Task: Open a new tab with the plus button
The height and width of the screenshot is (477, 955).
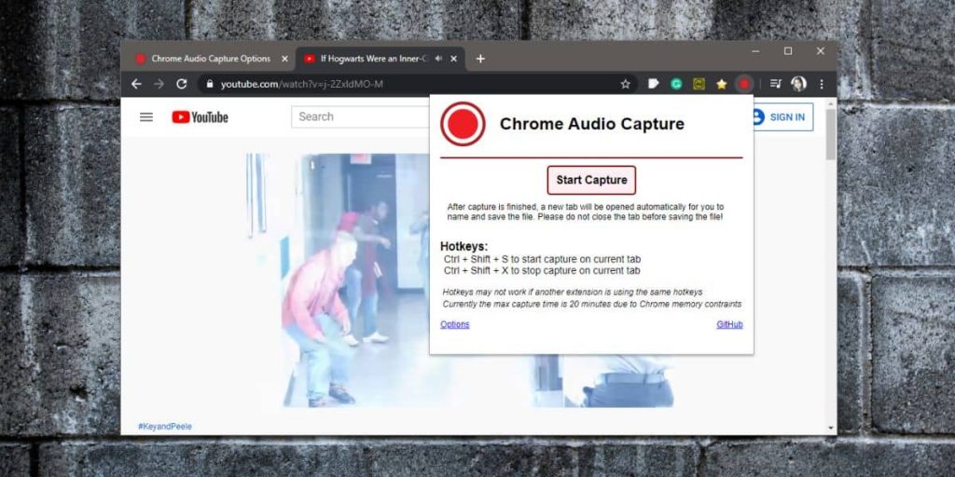Action: (480, 59)
